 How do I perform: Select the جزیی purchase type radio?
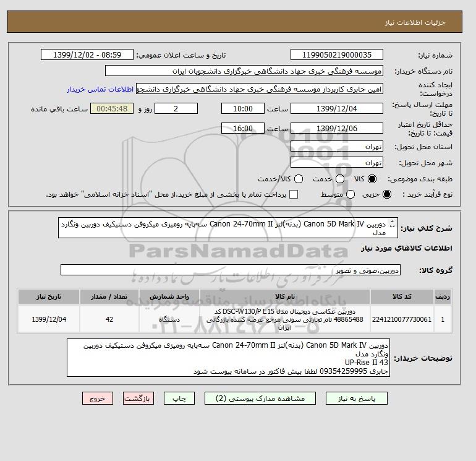(387, 194)
